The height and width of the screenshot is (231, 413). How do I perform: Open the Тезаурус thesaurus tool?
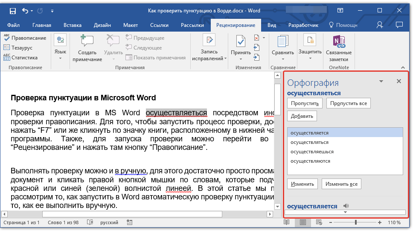[x=20, y=48]
